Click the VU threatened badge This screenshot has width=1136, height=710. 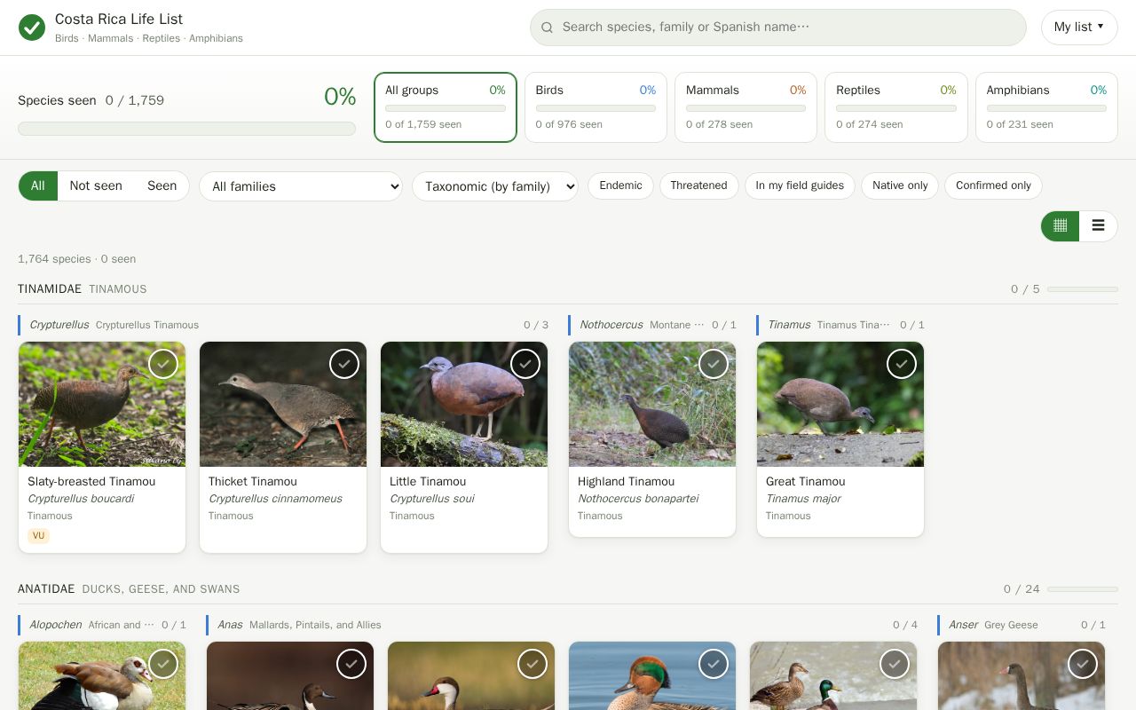(38, 536)
